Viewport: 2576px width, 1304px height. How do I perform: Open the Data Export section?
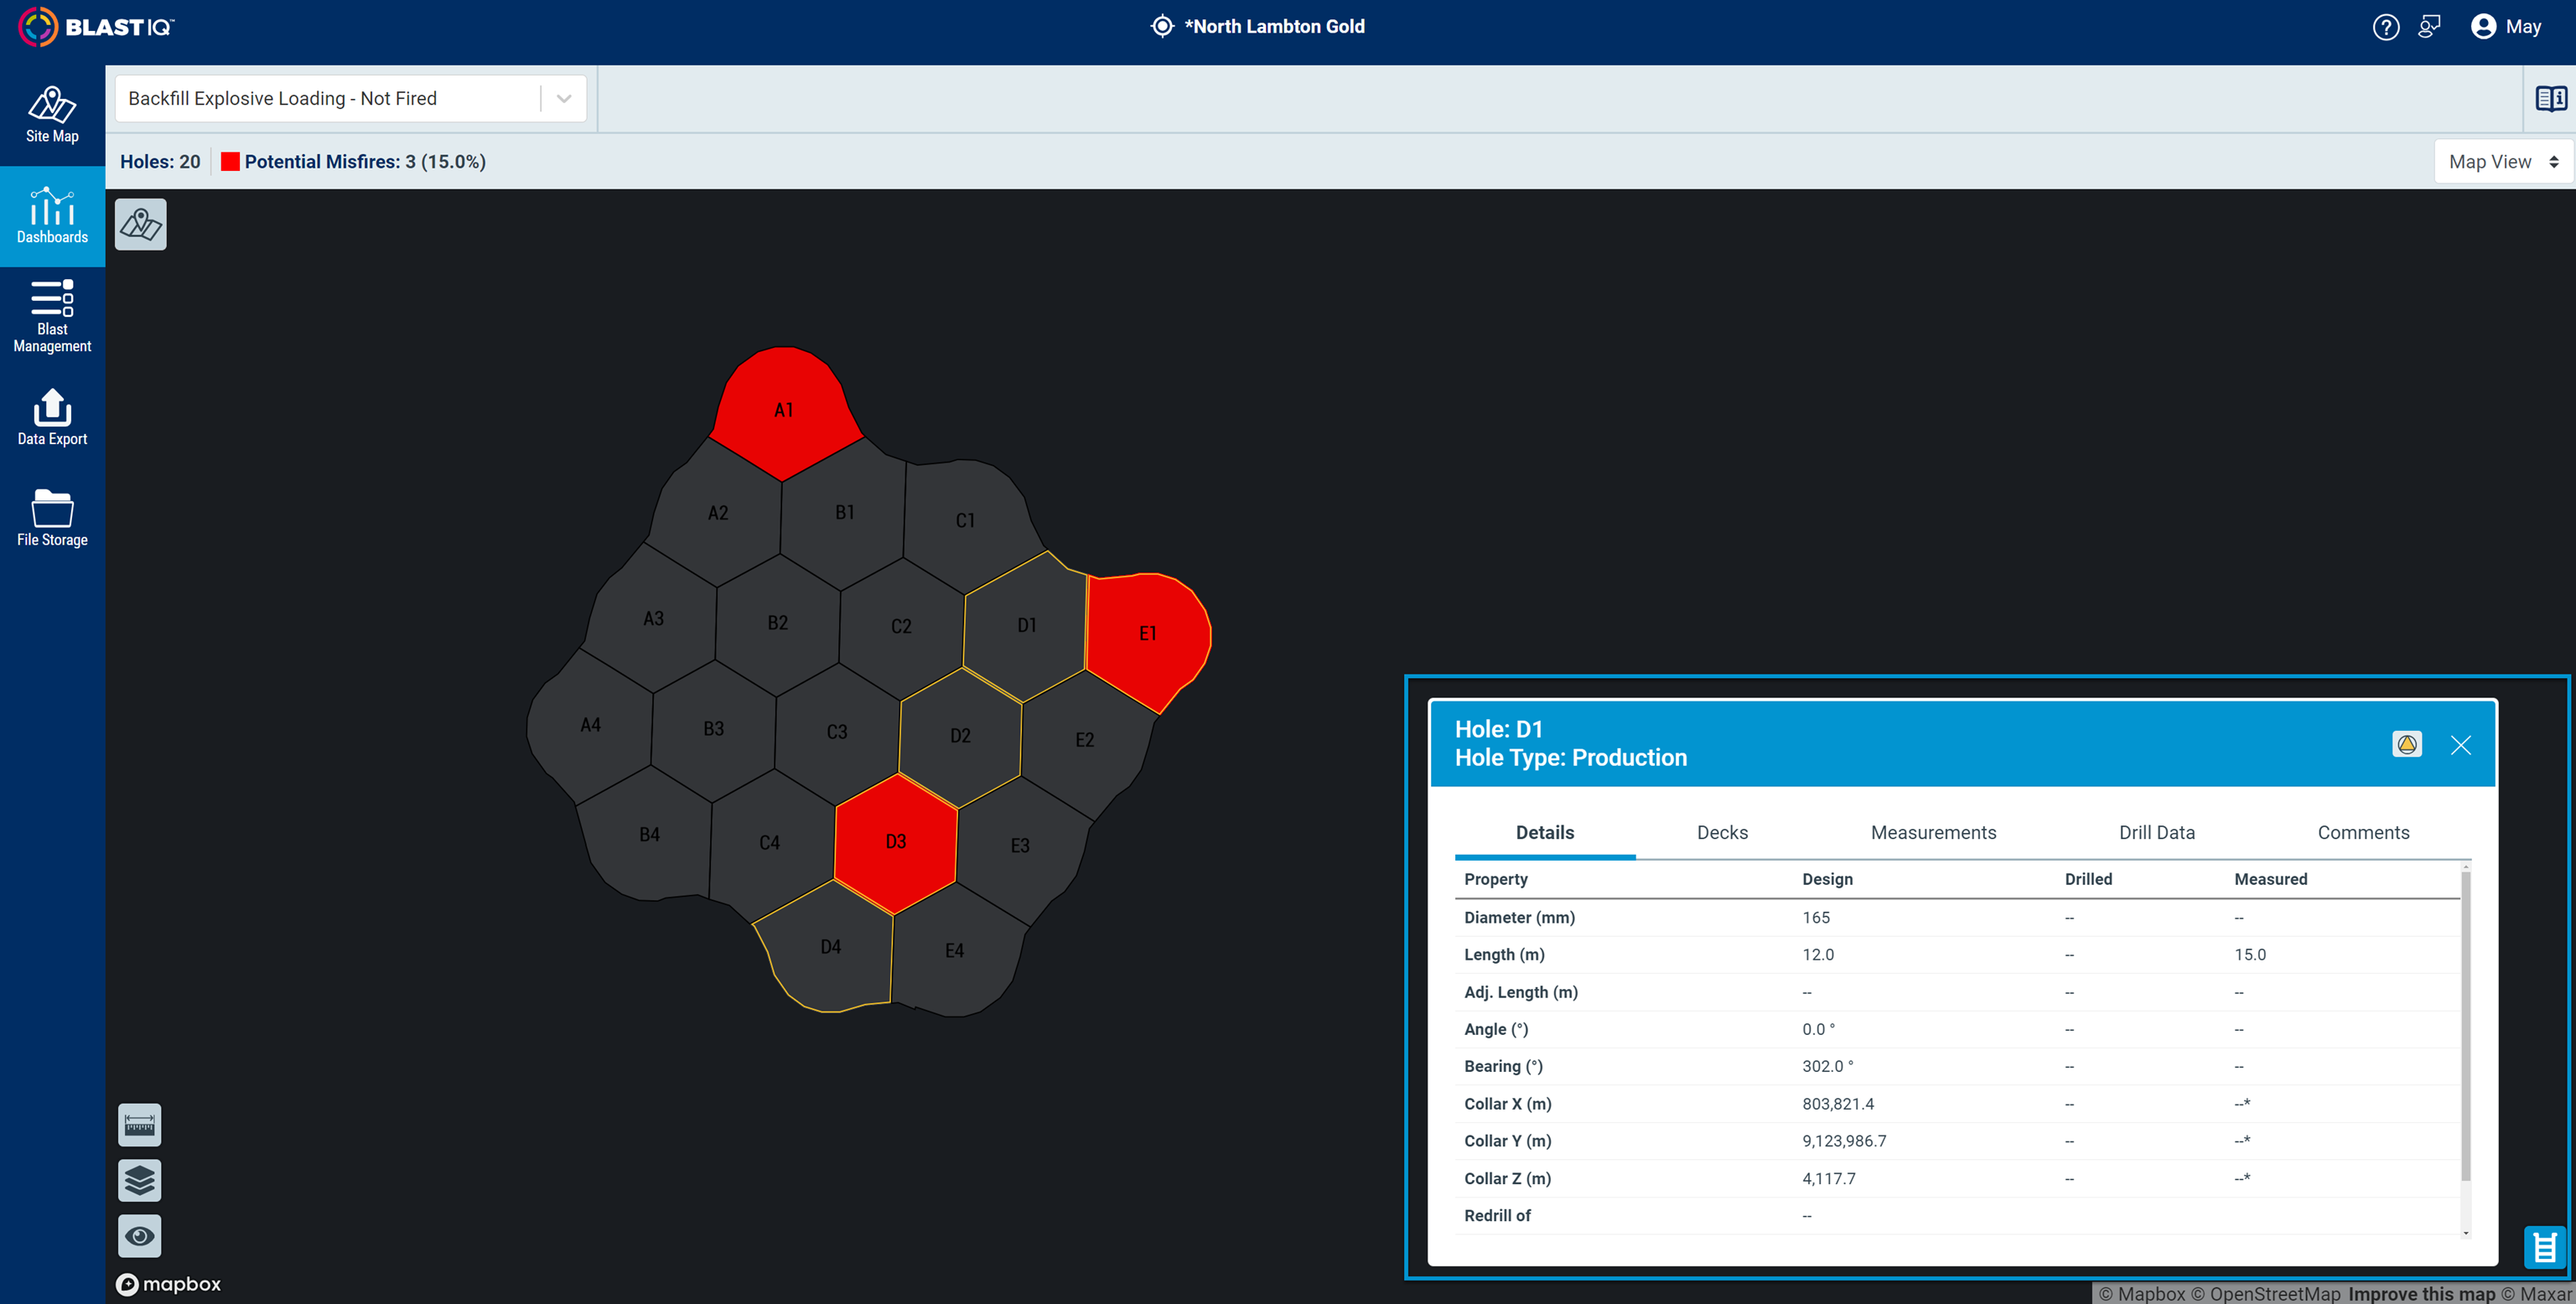coord(52,417)
